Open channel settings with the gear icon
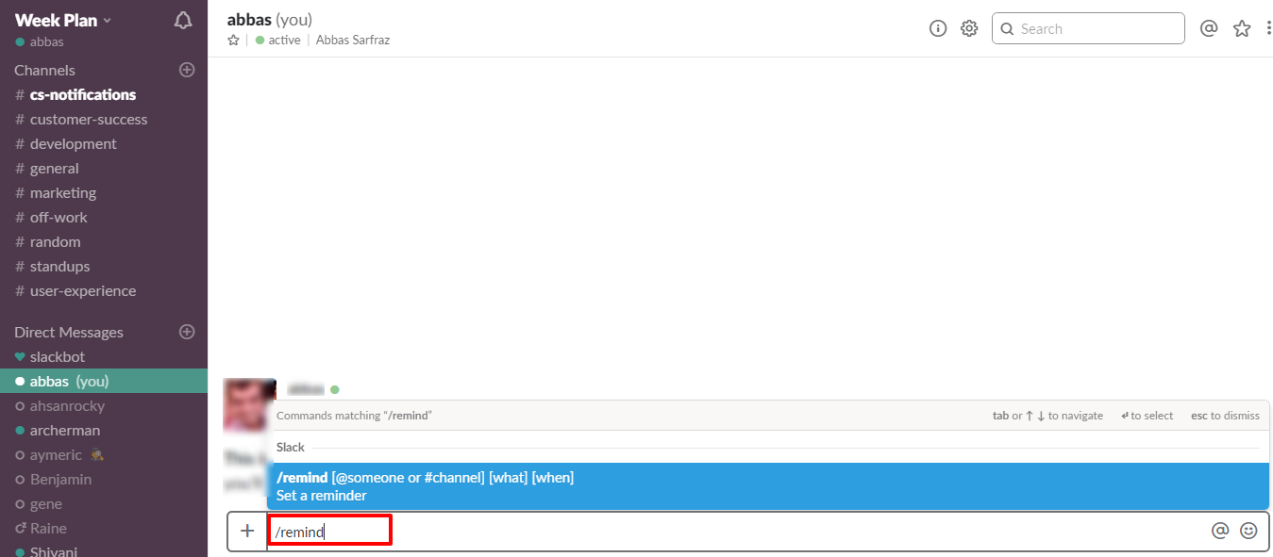The width and height of the screenshot is (1273, 557). (969, 28)
